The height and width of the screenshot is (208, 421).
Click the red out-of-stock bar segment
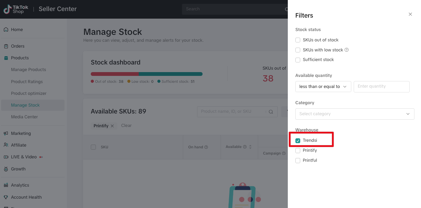coord(115,74)
